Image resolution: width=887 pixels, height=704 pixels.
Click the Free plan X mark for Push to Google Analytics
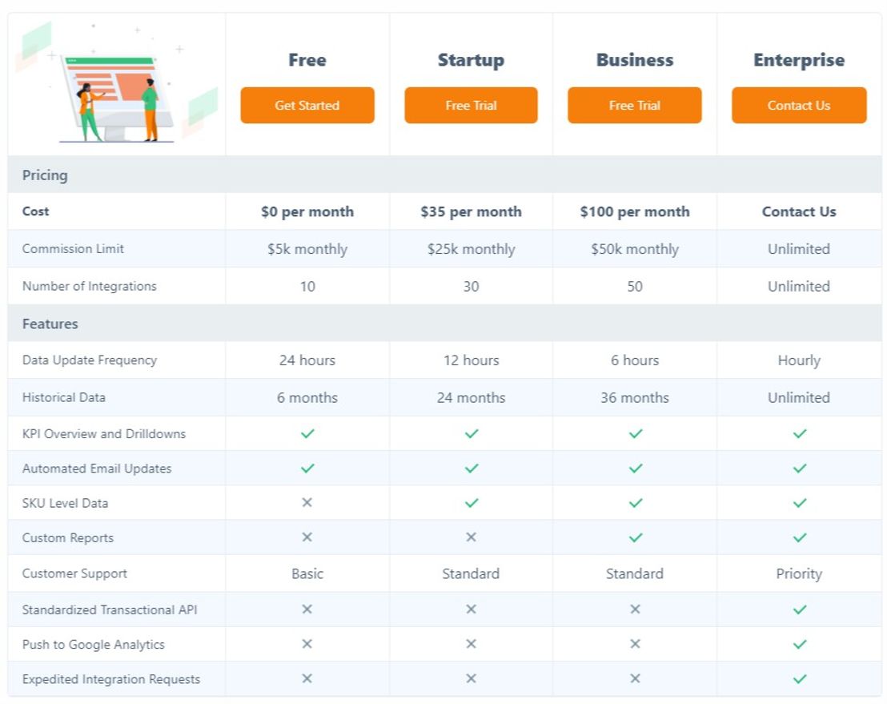tap(307, 643)
